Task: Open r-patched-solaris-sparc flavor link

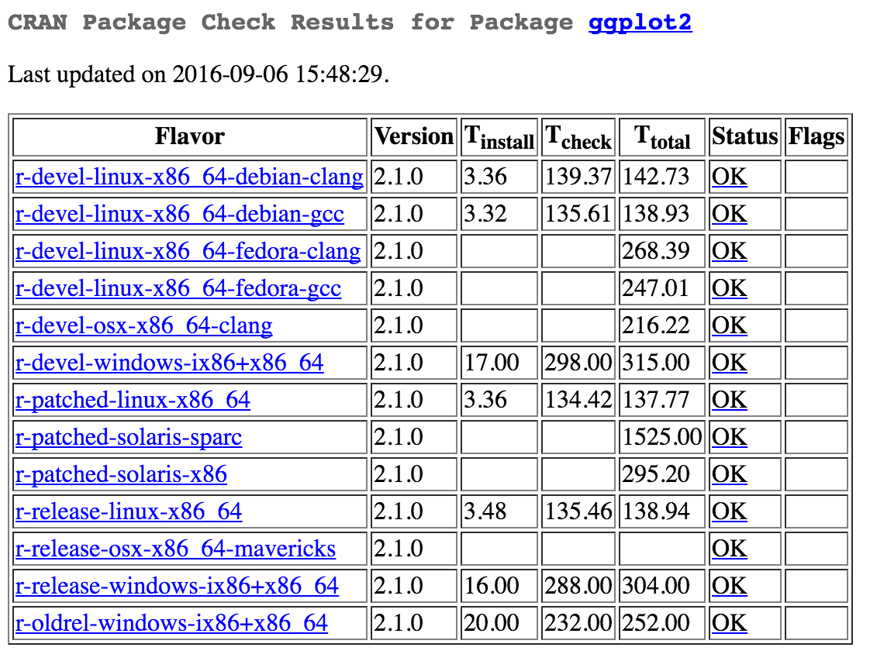Action: (129, 437)
